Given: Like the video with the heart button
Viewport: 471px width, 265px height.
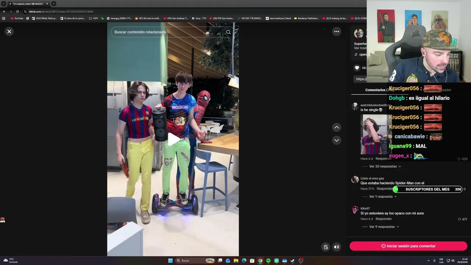Looking at the screenshot, I should pos(357,68).
